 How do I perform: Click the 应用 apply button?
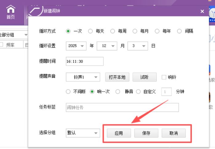click(x=119, y=133)
